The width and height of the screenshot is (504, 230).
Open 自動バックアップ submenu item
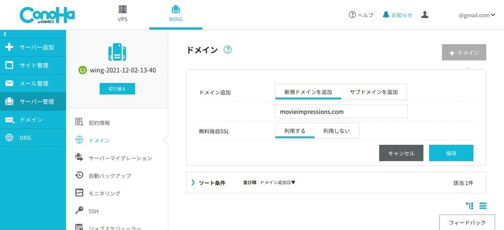[x=110, y=176]
